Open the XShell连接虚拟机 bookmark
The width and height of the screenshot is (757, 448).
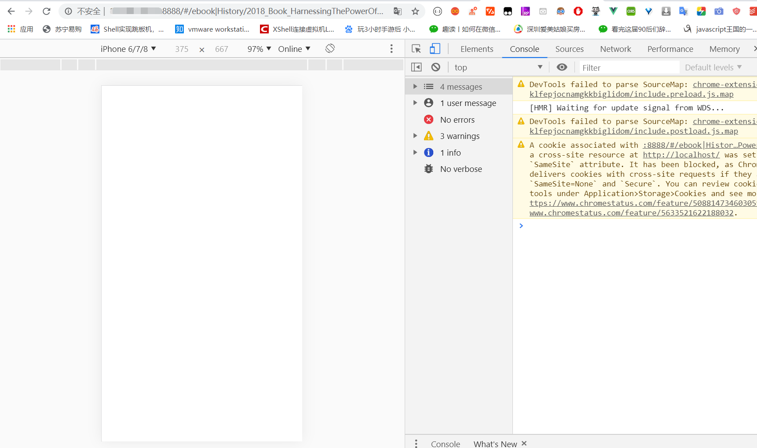tap(297, 29)
